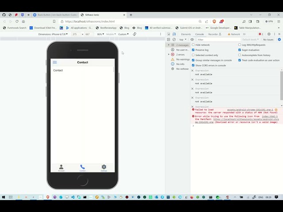Click the zoom magnifier in the address bar
This screenshot has height=212, width=283.
point(200,22)
